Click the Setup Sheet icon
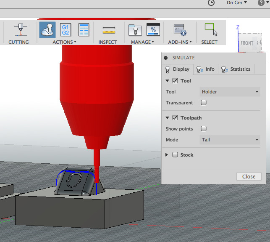 point(84,29)
